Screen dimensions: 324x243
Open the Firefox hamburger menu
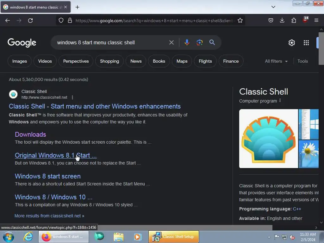coord(316,20)
